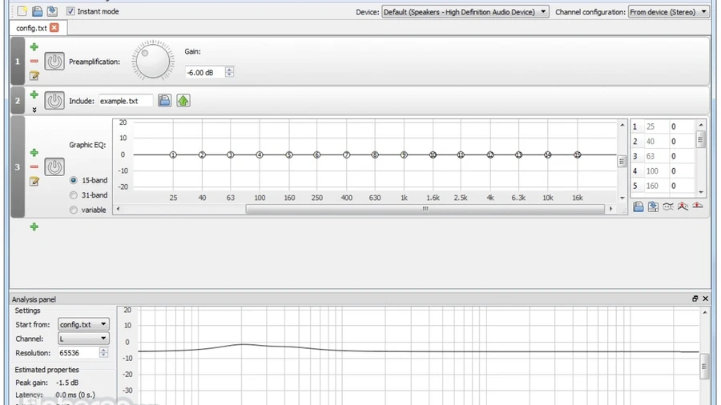Click the 100 Hz band point on graph
Screen dimensions: 721x405
coord(260,154)
